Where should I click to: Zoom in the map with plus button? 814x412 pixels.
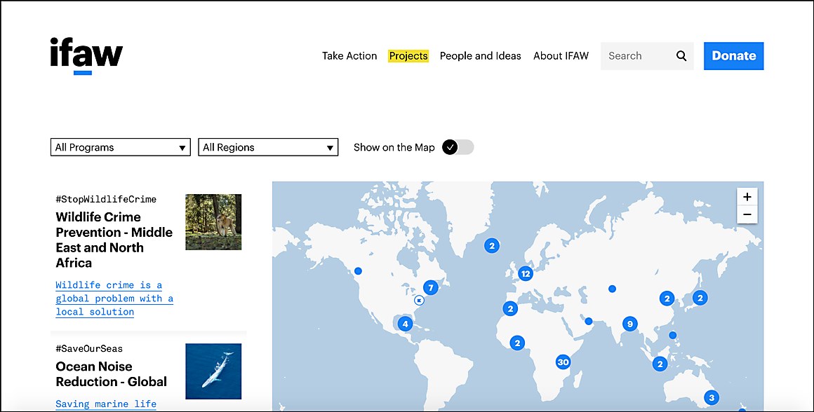point(747,197)
